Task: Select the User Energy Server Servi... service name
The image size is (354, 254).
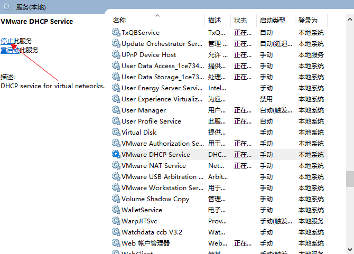Action: coord(162,88)
